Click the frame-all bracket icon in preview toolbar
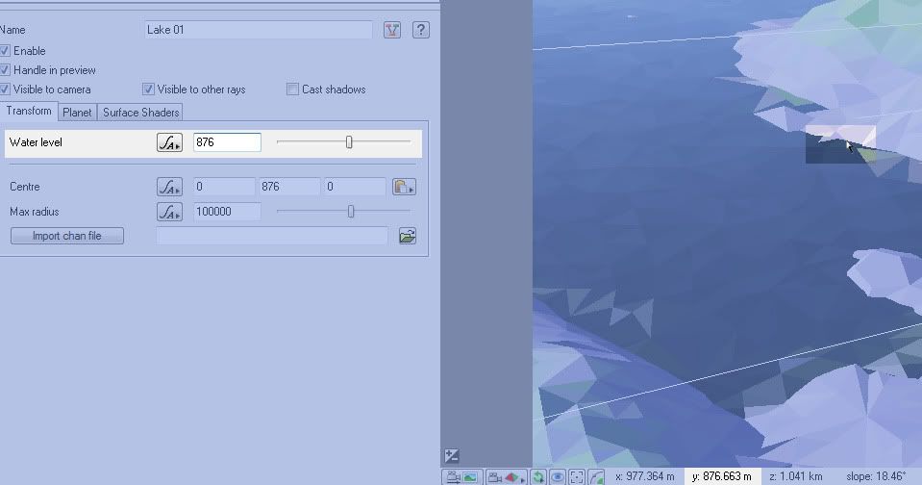Image resolution: width=922 pixels, height=485 pixels. [x=576, y=476]
